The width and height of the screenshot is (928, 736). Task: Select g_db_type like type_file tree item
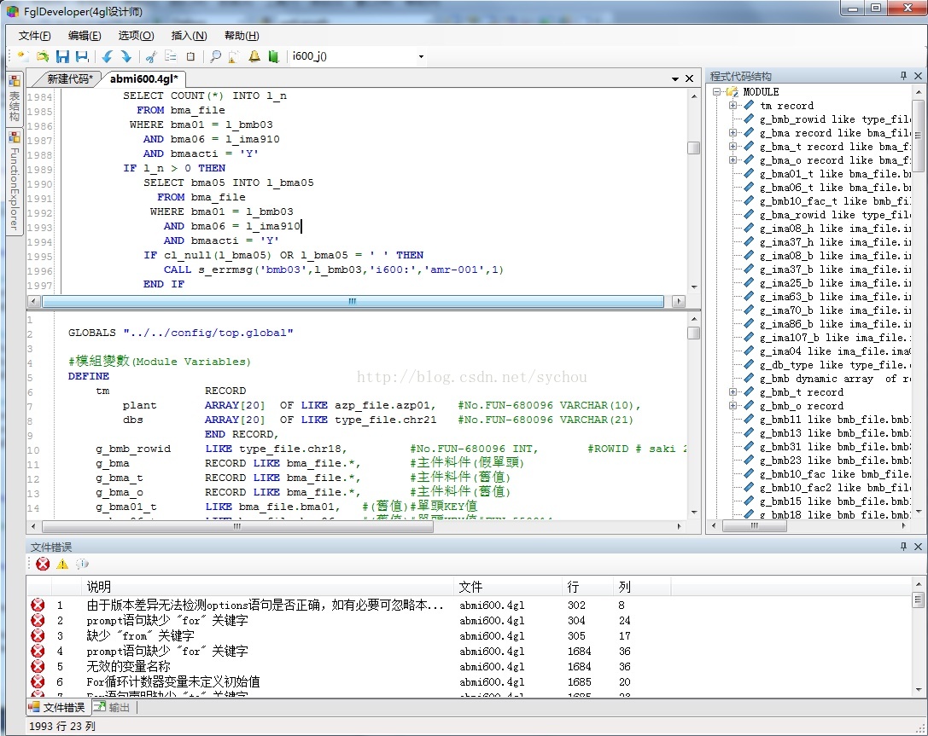834,365
